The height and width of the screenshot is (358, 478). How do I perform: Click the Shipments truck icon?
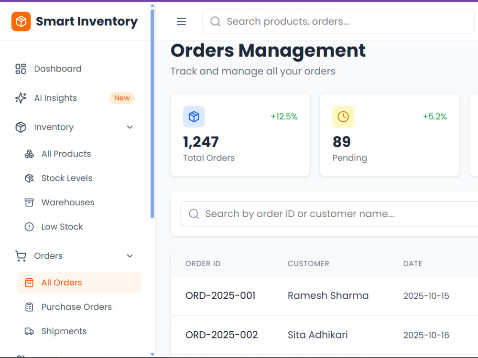pos(29,331)
